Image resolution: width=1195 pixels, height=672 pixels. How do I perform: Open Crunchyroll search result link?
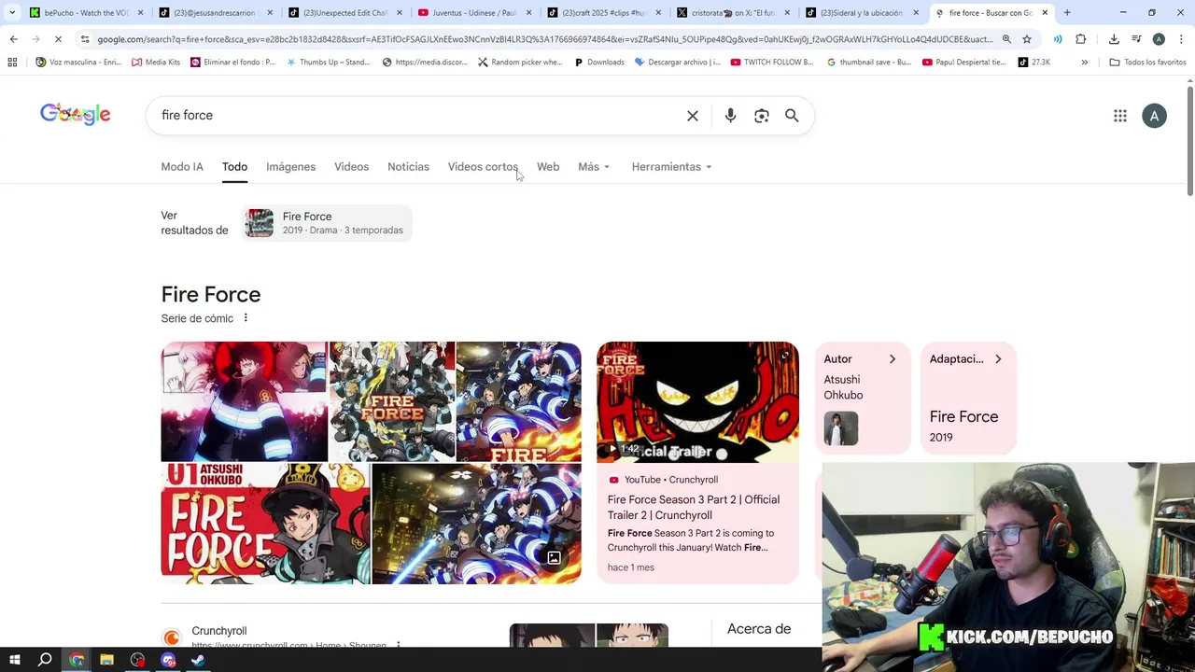click(x=218, y=632)
